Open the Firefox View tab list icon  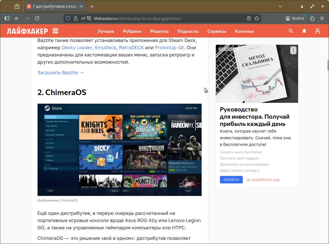[x=17, y=6]
